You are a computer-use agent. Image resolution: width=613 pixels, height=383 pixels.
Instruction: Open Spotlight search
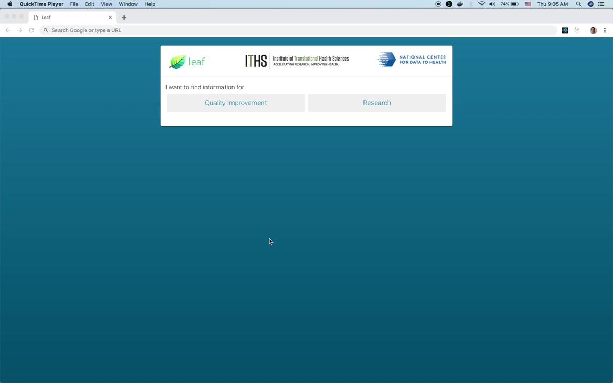point(578,4)
